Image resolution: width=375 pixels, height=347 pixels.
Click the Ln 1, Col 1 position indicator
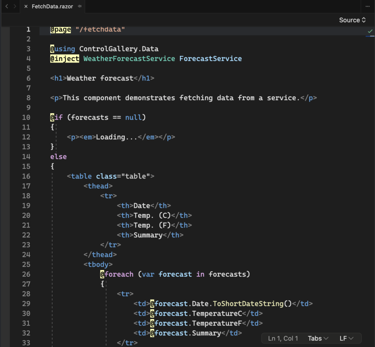pos(283,338)
